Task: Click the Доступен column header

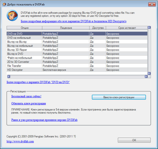Action: click(x=98, y=28)
